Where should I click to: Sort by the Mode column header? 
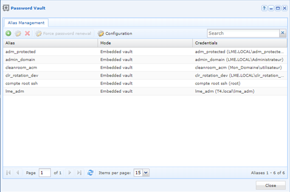[x=145, y=43]
